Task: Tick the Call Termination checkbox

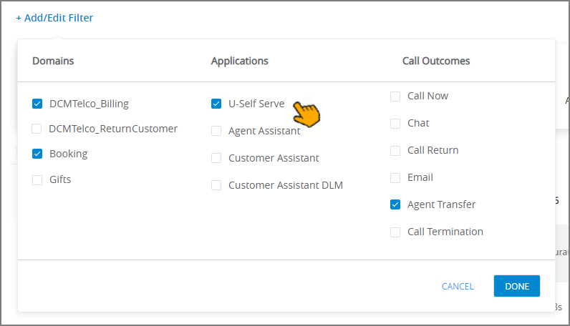Action: click(x=395, y=232)
